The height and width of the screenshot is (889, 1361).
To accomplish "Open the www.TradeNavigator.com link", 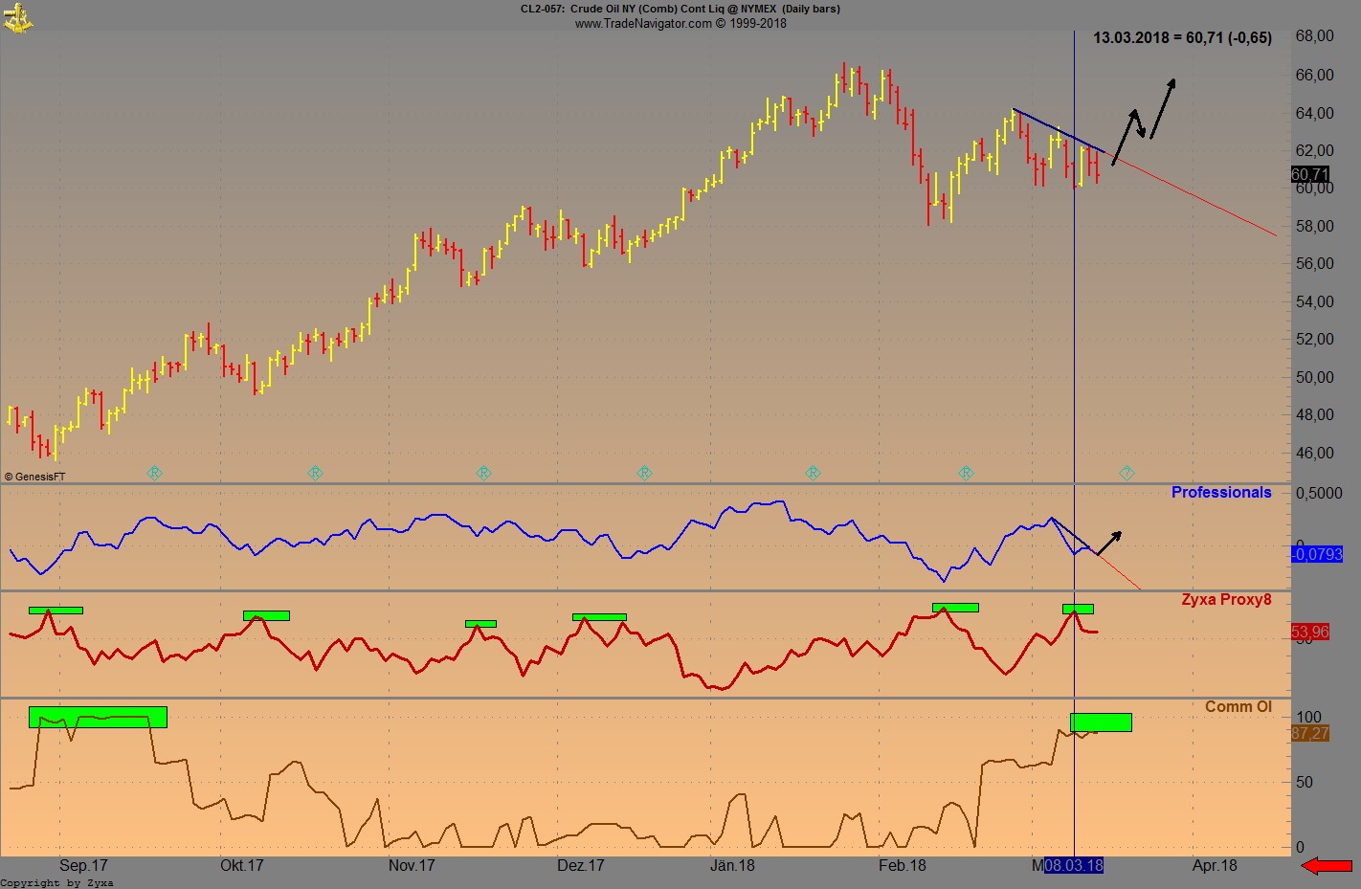I will pos(640,23).
